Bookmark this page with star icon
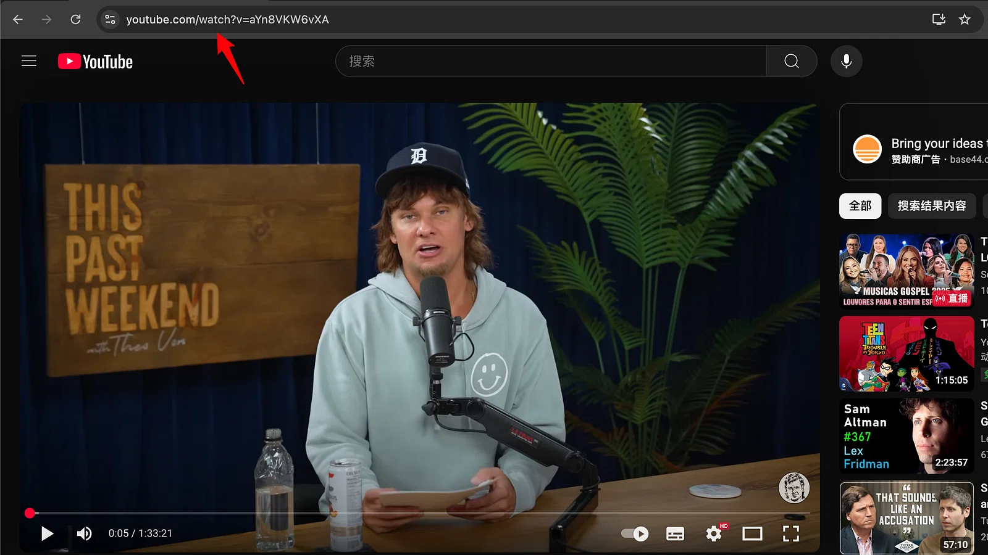 965,19
